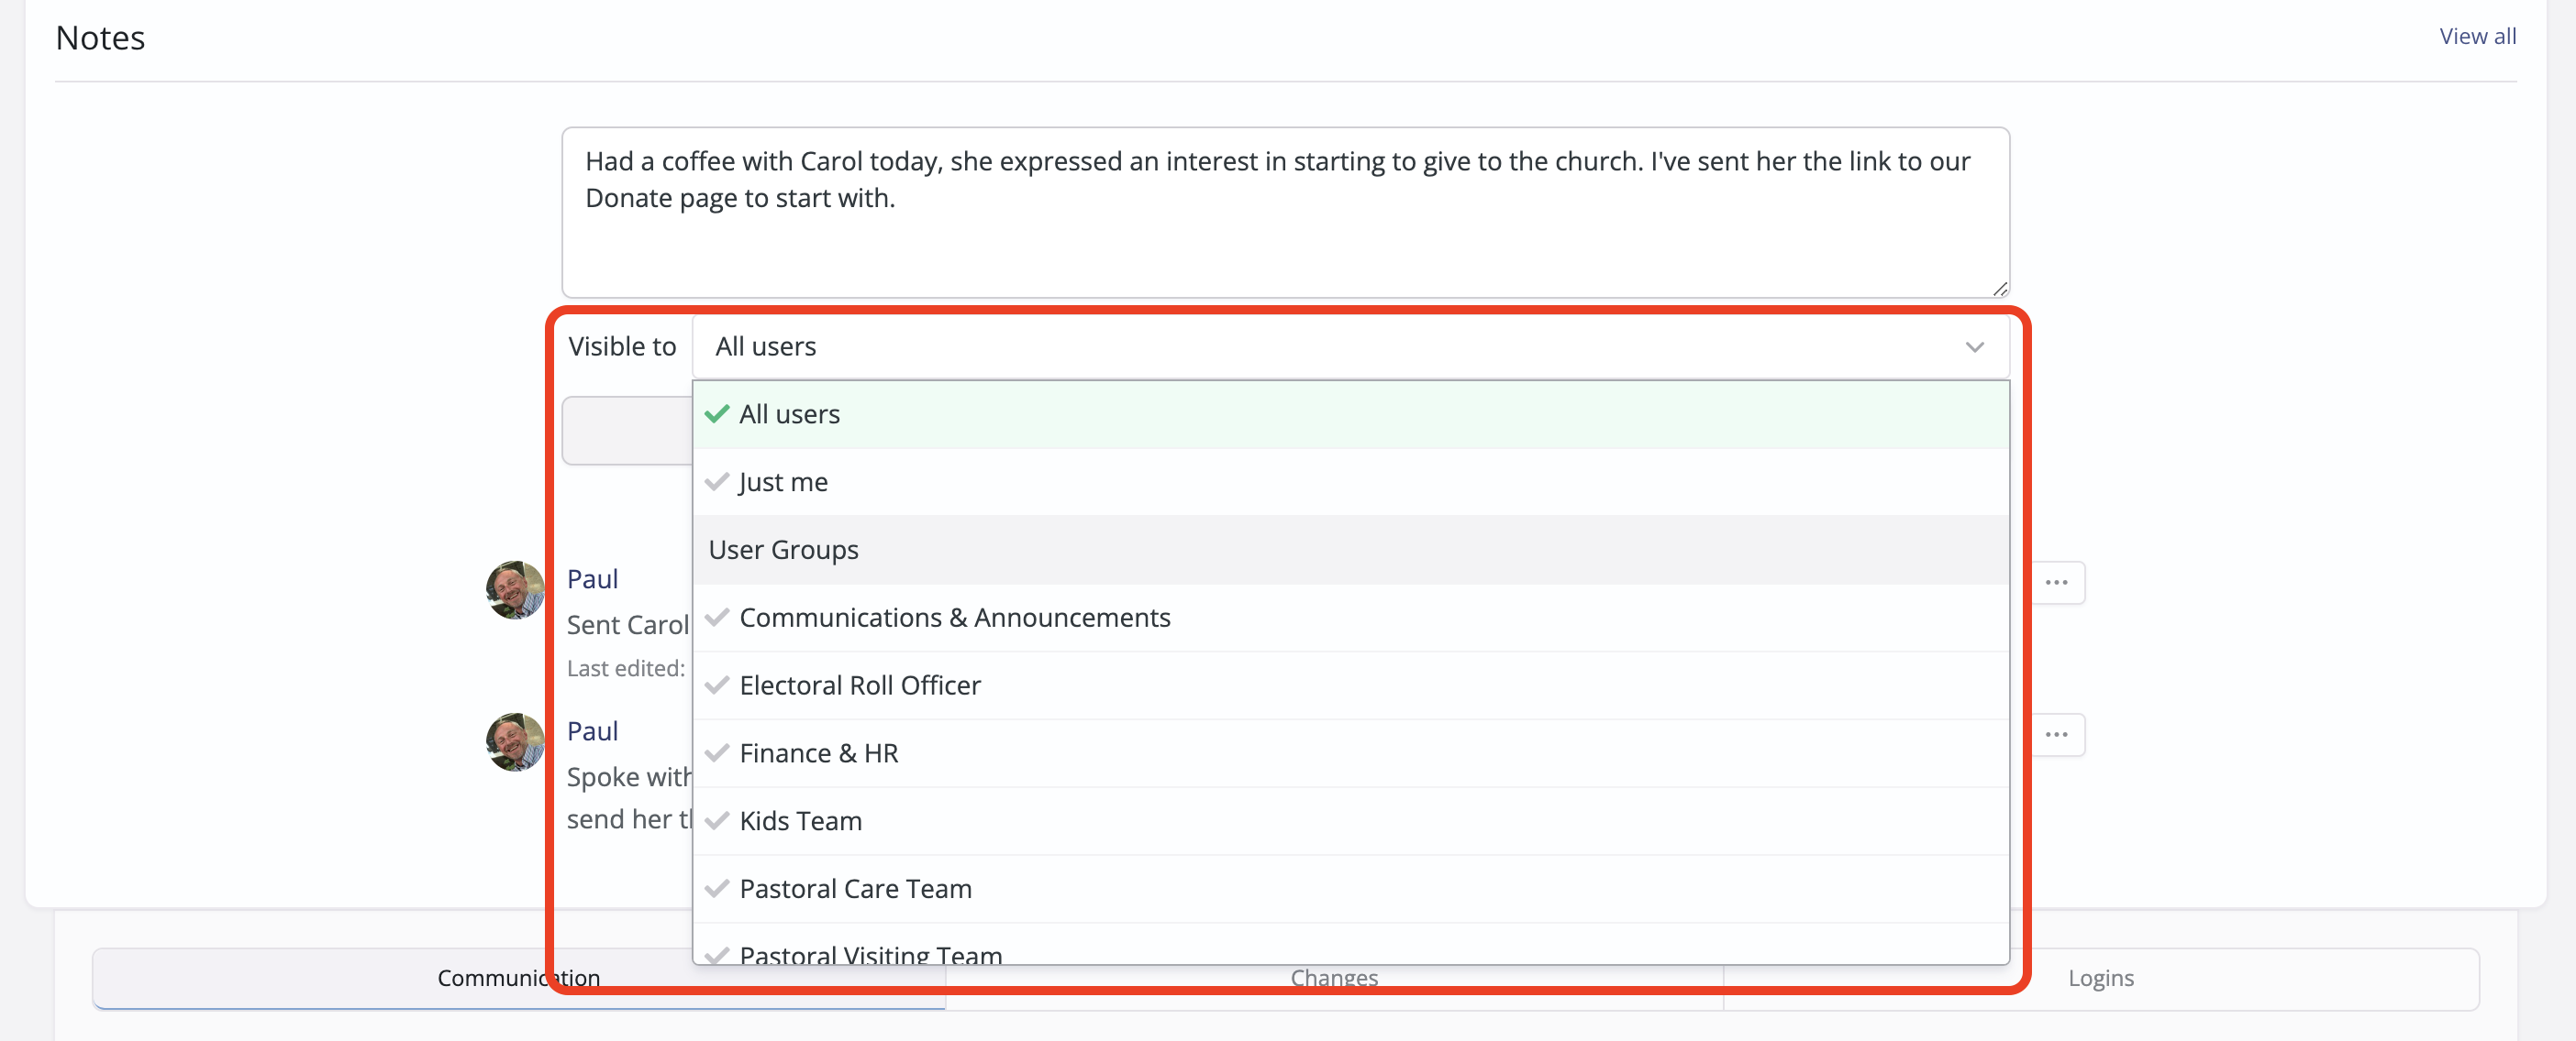Open the second note's ellipsis options menu
Screen dimensions: 2576x1041
2058,734
